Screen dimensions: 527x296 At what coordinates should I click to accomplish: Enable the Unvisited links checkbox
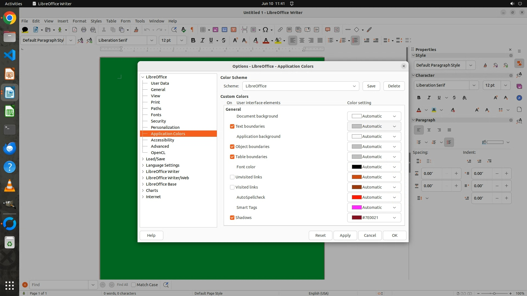(x=232, y=177)
